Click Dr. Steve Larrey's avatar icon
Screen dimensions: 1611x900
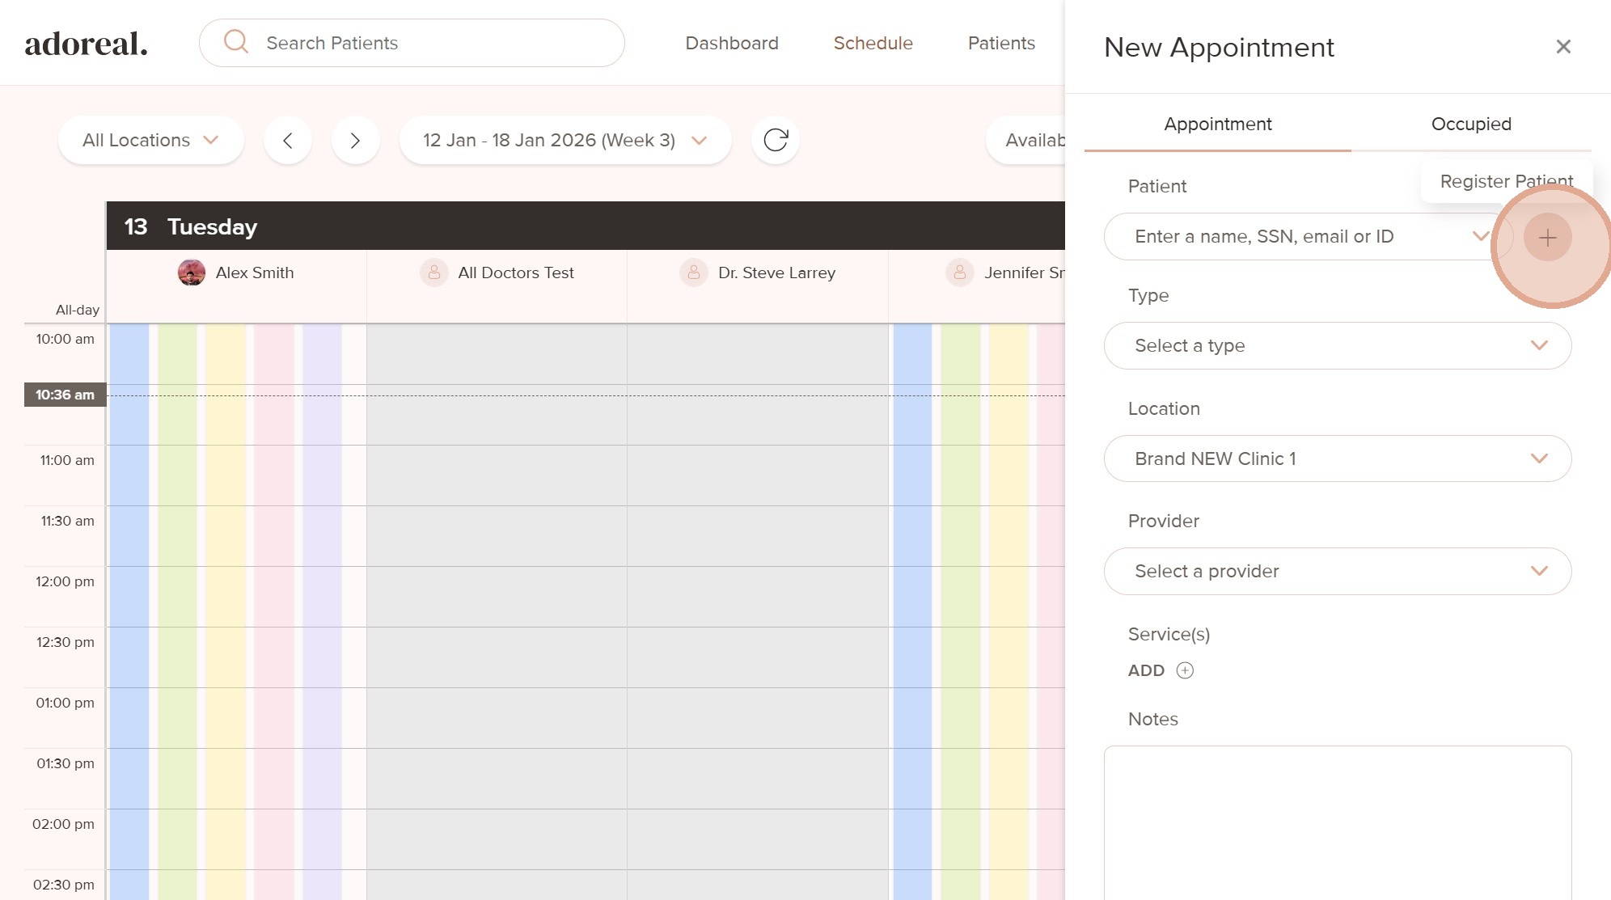coord(693,273)
